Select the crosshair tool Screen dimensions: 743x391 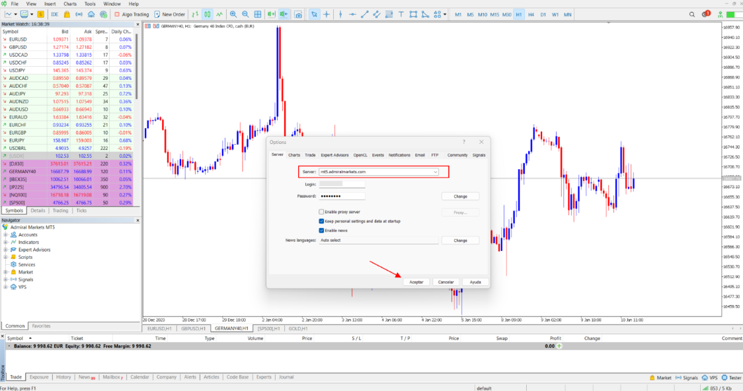coord(327,15)
